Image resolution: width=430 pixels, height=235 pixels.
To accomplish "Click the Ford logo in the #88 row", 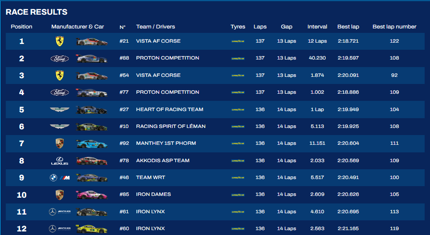I will 60,59.
